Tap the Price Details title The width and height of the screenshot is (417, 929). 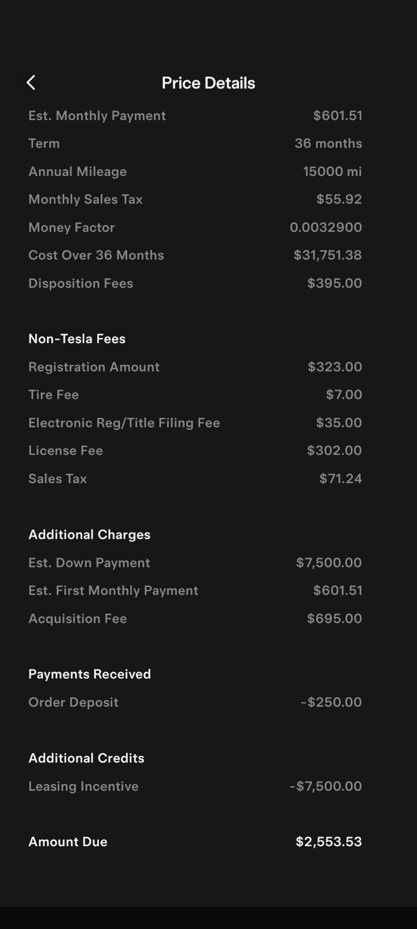point(208,83)
